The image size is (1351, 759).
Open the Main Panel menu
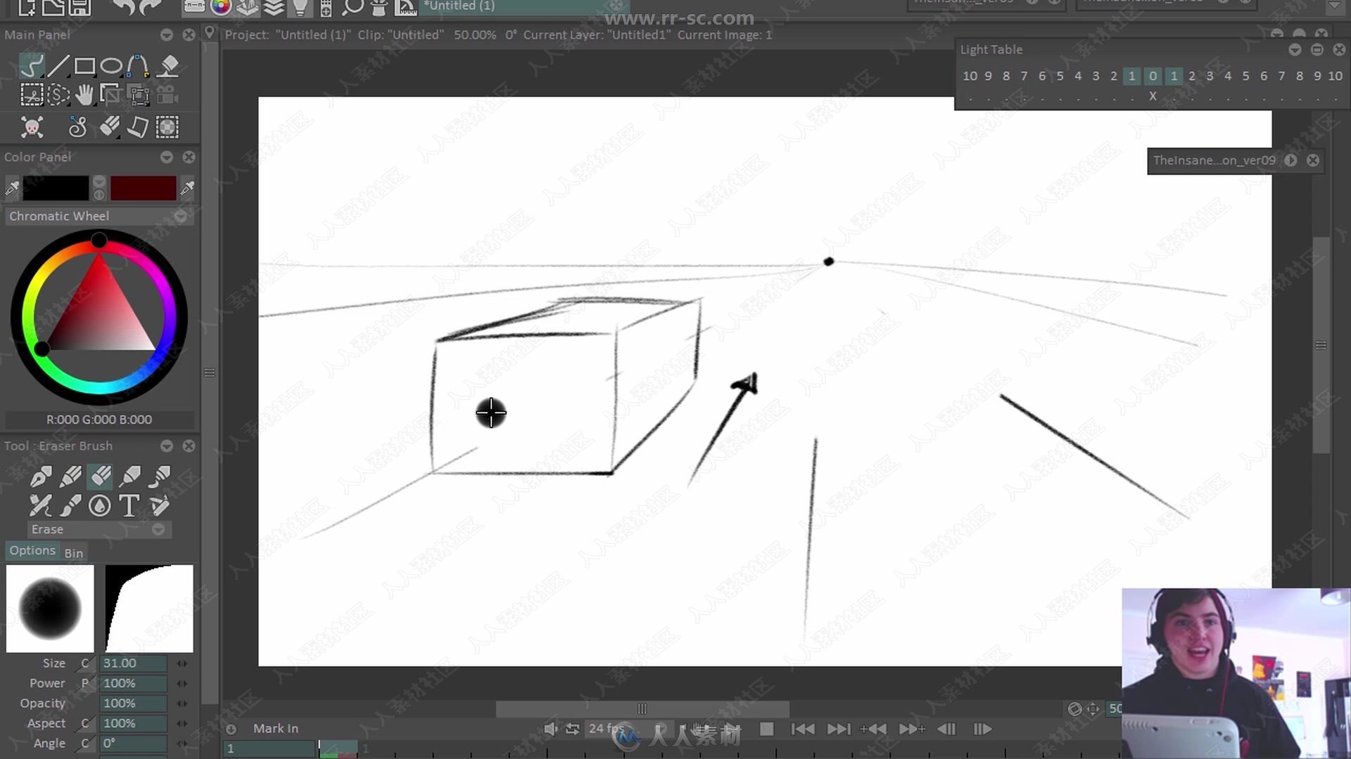165,34
